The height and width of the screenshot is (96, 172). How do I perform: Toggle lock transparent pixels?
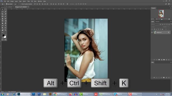155,29
